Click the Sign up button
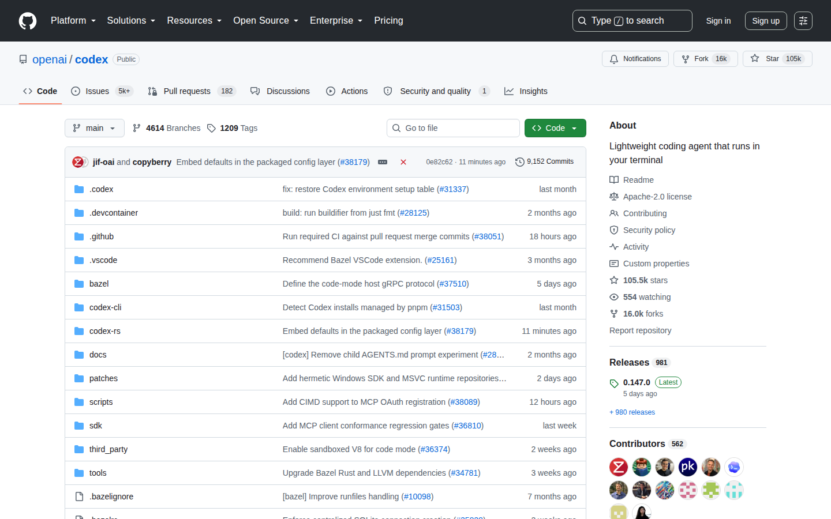Screen dimensions: 831x519 click(x=766, y=21)
